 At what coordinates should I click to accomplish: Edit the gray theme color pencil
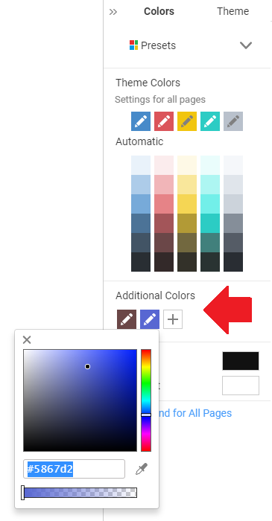click(x=233, y=121)
